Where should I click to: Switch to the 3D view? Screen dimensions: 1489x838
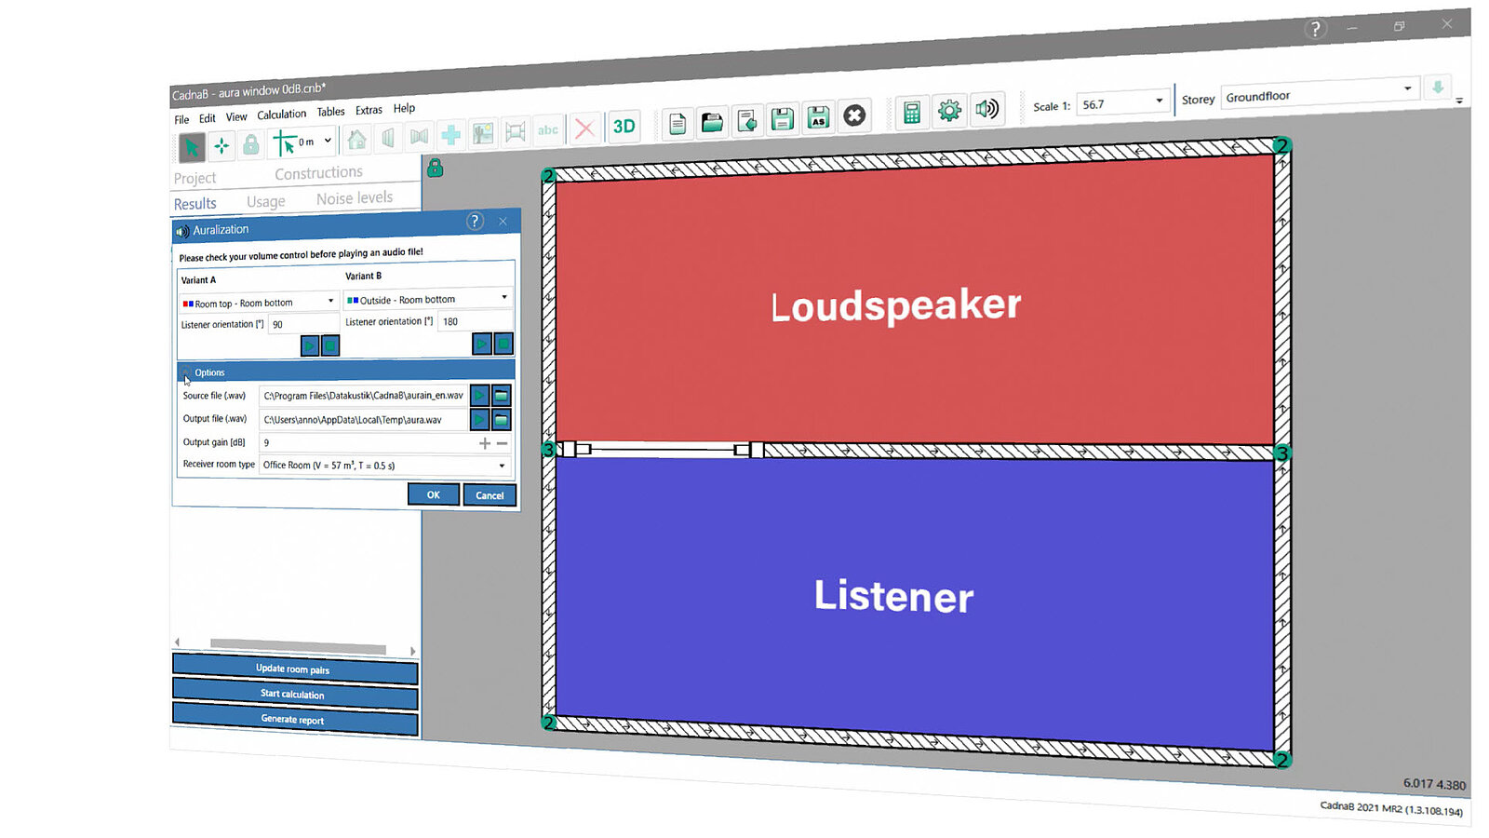[624, 126]
